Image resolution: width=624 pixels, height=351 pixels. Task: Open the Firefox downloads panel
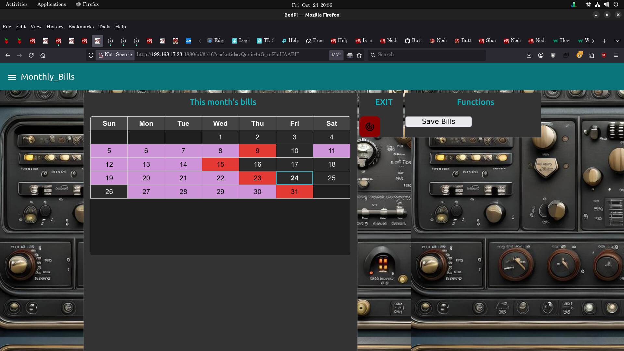tap(529, 55)
